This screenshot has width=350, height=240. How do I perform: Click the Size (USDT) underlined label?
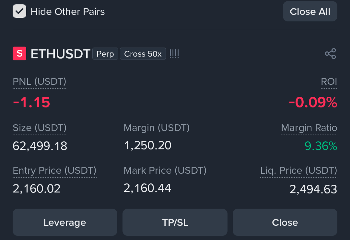(40, 128)
